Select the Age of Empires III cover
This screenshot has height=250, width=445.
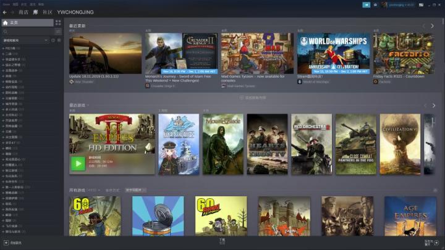pyautogui.click(x=410, y=216)
